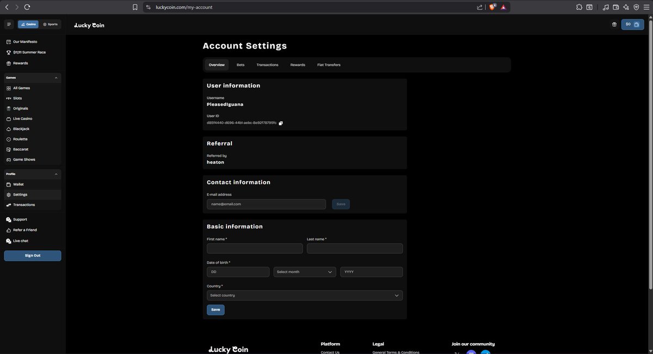653x354 pixels.
Task: Open the browser main menu icon
Action: [646, 7]
